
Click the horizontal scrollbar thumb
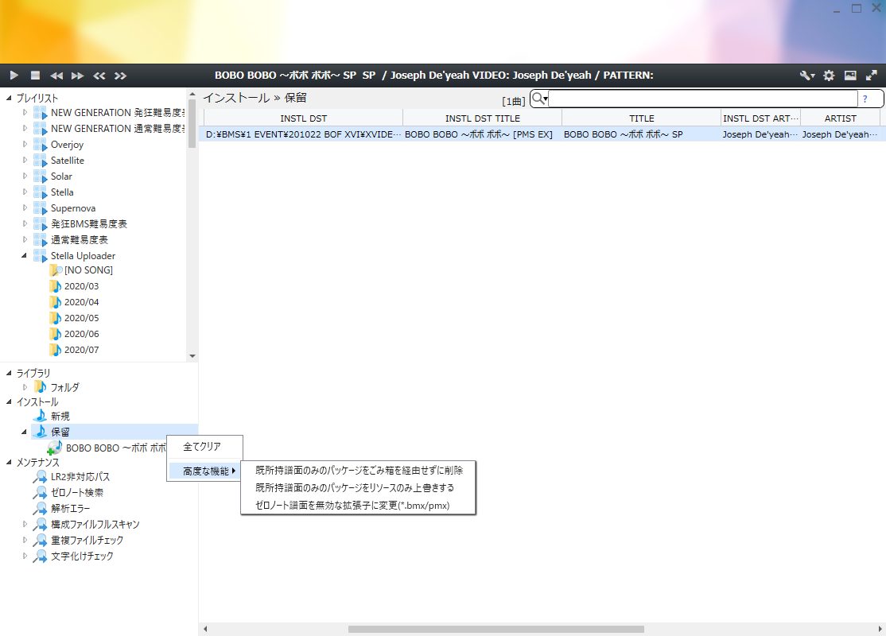tap(496, 629)
